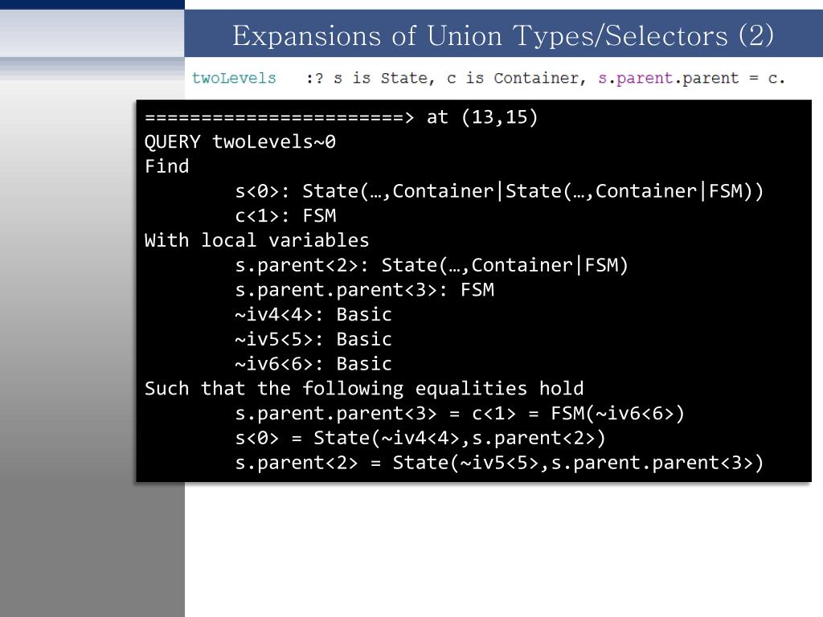Select the 'c<1>: FSM' line

coord(285,215)
